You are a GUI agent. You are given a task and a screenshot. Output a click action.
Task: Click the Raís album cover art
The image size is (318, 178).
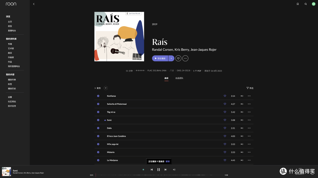(119, 37)
